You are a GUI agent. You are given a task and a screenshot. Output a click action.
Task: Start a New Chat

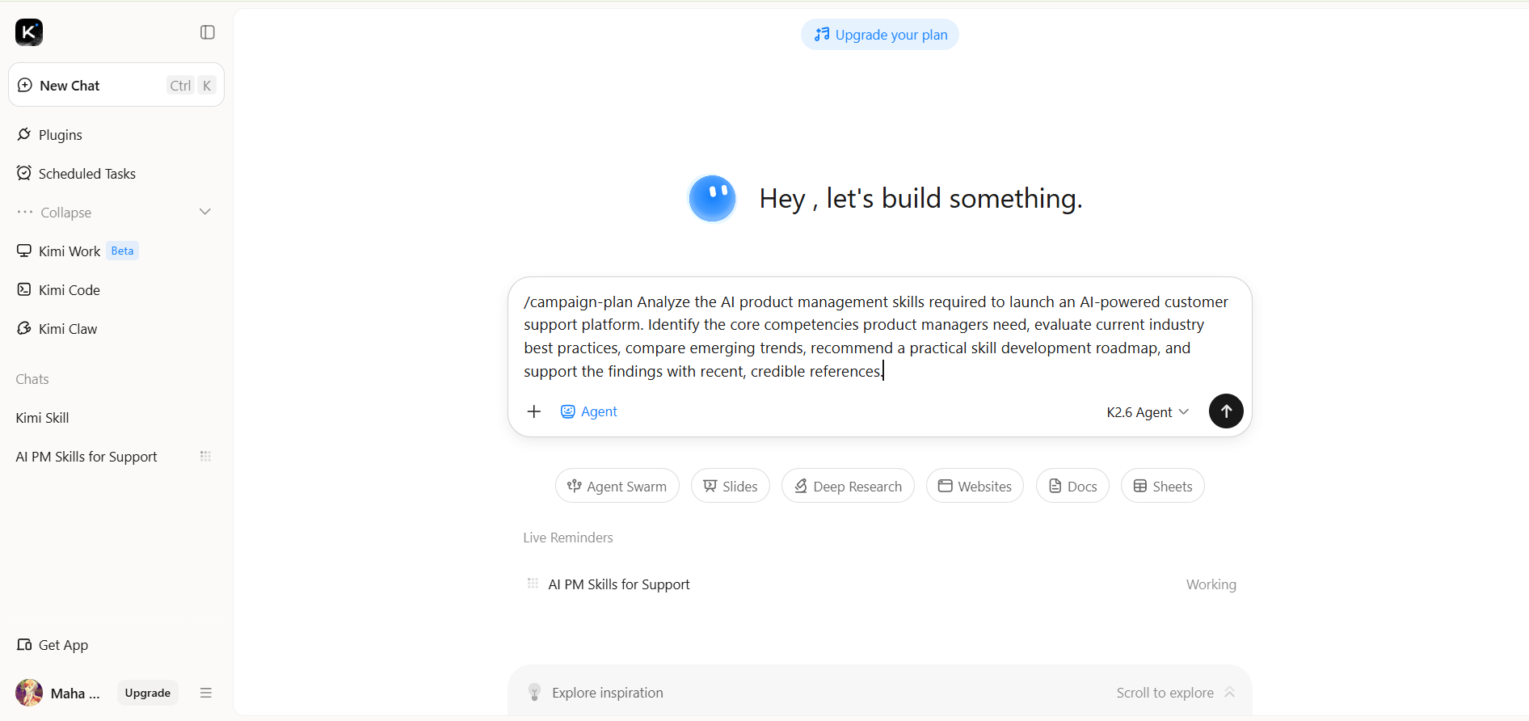116,85
